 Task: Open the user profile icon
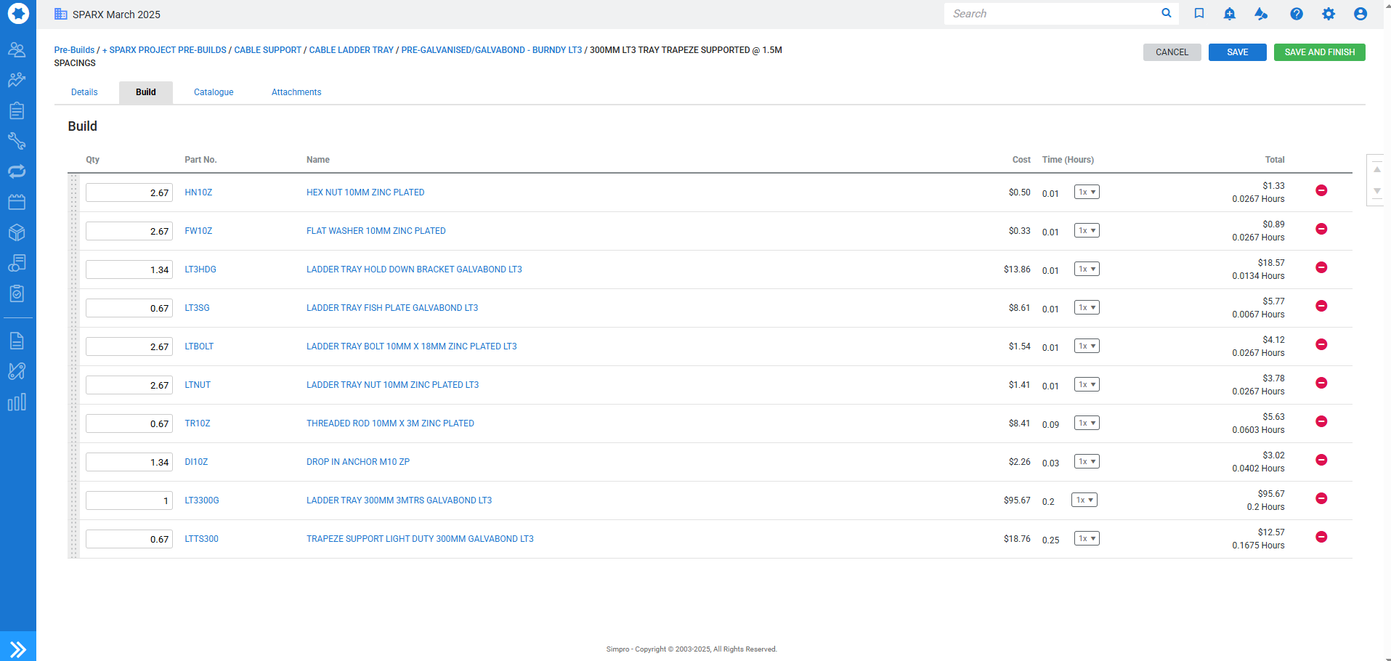tap(1360, 14)
